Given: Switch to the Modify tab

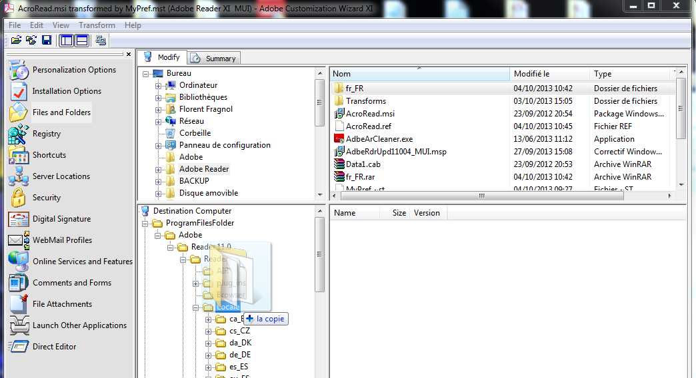Looking at the screenshot, I should pyautogui.click(x=162, y=58).
